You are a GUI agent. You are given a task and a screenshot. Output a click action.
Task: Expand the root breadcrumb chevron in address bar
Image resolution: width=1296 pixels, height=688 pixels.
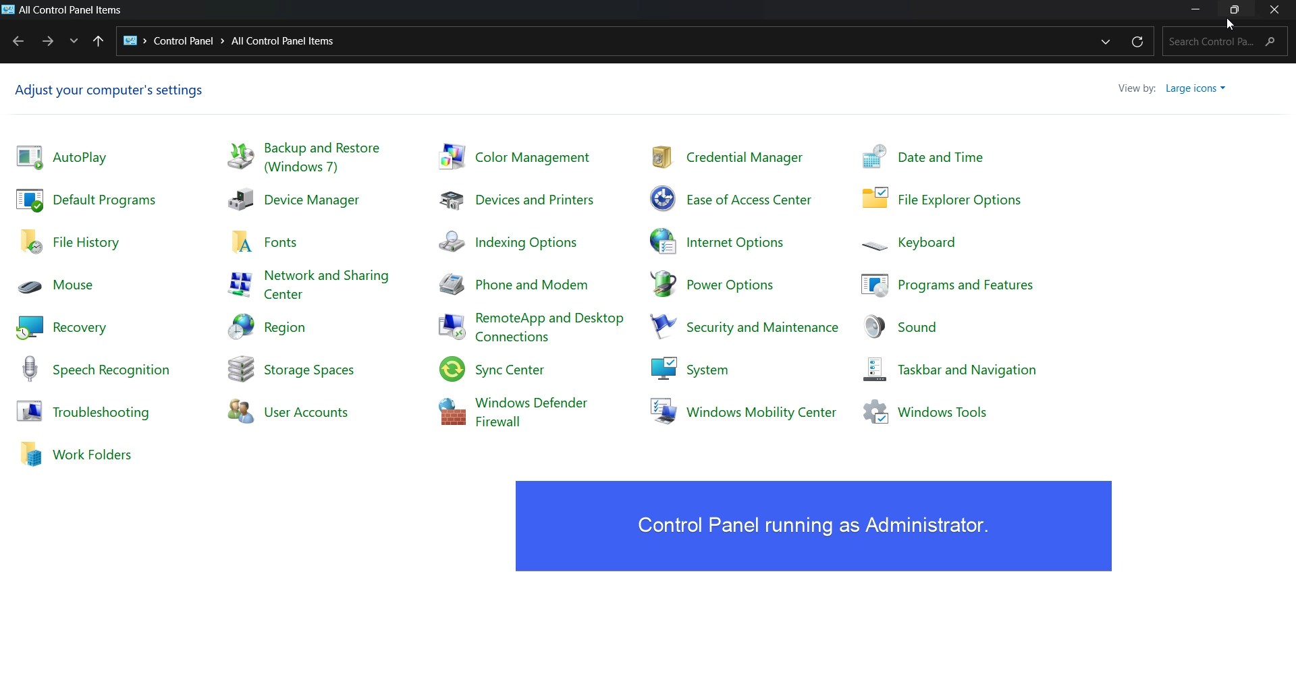pos(145,42)
